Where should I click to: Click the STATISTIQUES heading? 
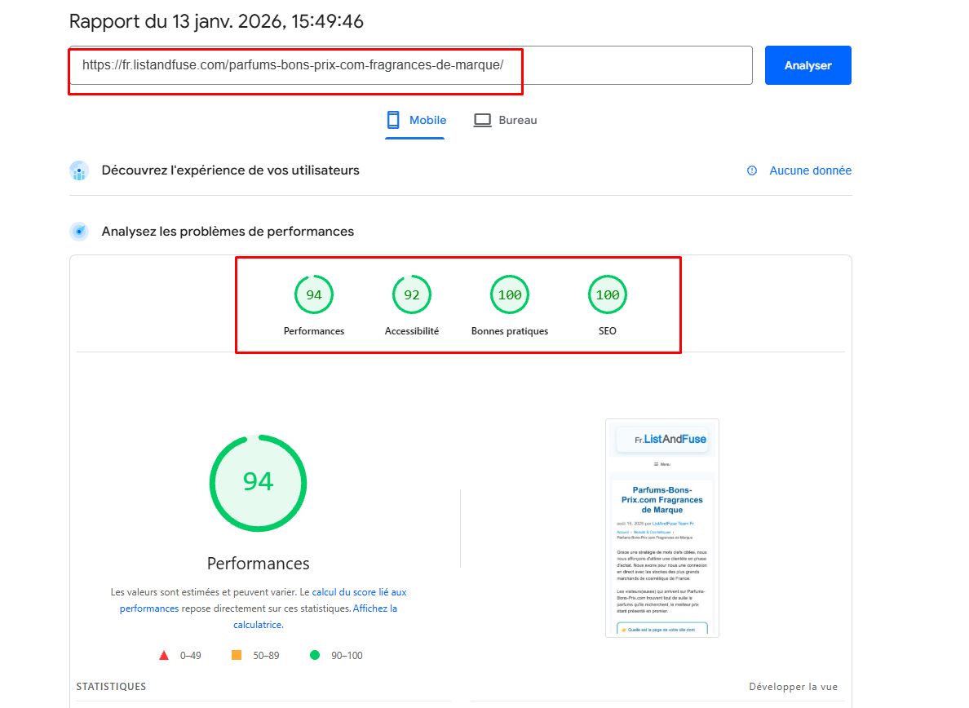click(111, 686)
